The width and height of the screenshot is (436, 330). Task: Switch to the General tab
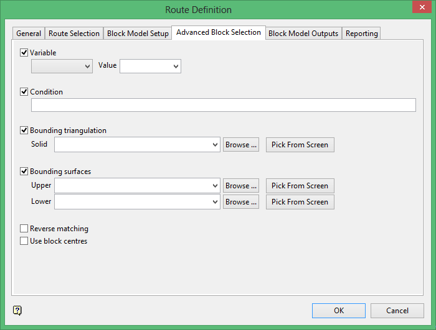(29, 34)
